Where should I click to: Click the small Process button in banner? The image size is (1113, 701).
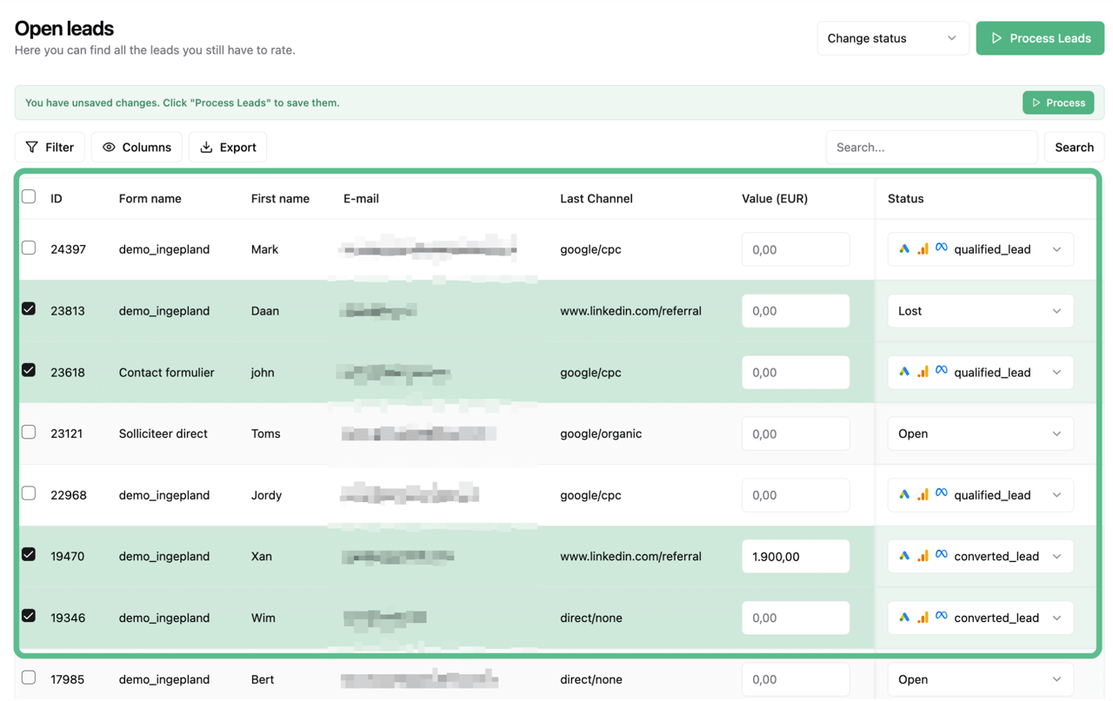pyautogui.click(x=1058, y=103)
